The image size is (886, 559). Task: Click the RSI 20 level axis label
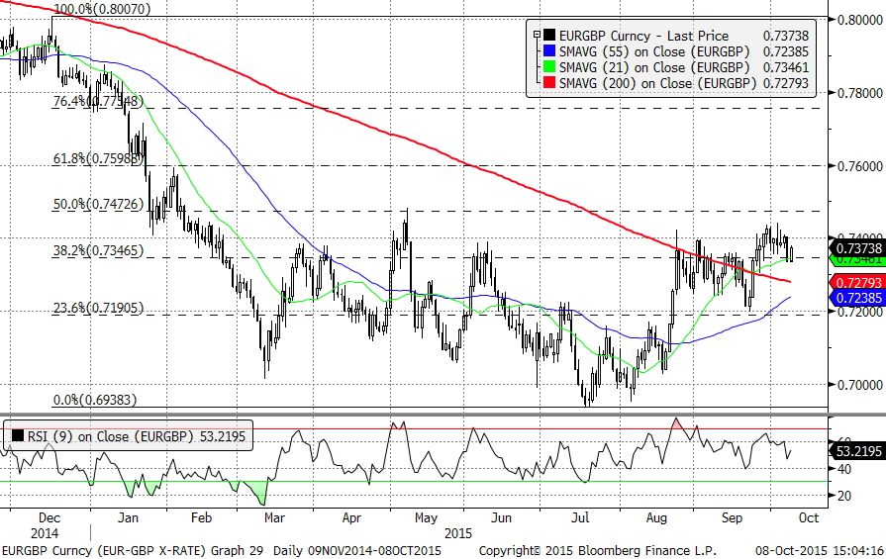[844, 496]
